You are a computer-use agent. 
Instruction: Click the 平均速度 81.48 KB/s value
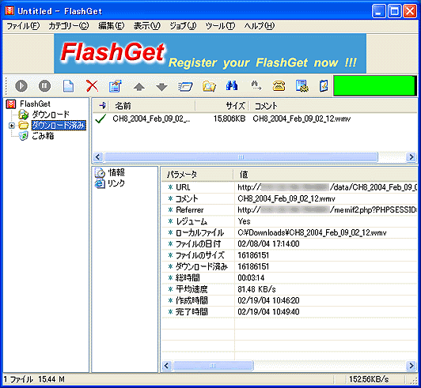(x=256, y=289)
